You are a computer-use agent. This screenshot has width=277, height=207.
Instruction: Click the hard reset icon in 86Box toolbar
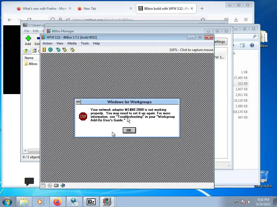click(x=50, y=50)
